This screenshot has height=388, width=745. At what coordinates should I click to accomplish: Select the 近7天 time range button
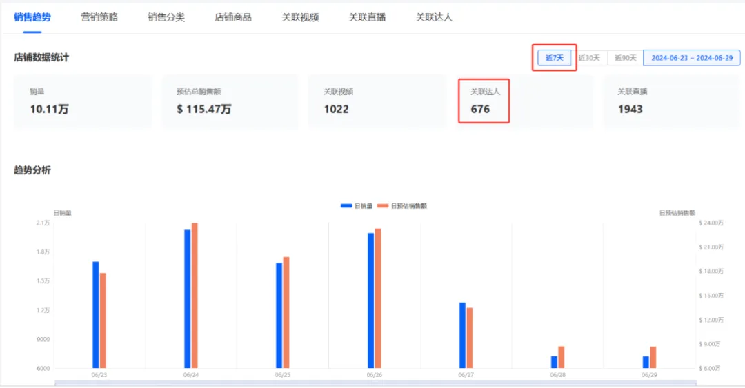555,58
